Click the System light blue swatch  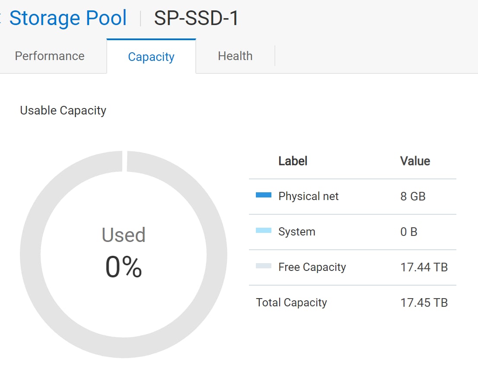coord(263,230)
